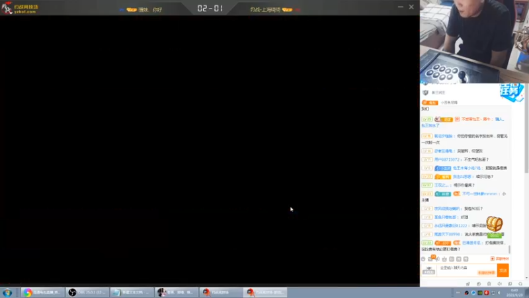The width and height of the screenshot is (529, 298).
Task: Click the pie chart icon in the bottom bar
Action: click(x=478, y=284)
